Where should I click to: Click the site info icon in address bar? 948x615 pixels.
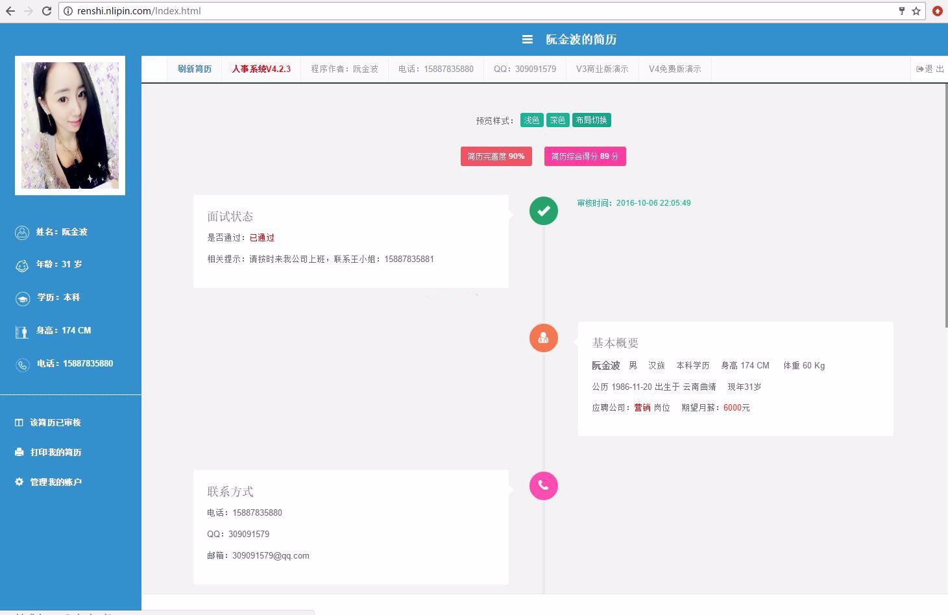click(x=67, y=11)
